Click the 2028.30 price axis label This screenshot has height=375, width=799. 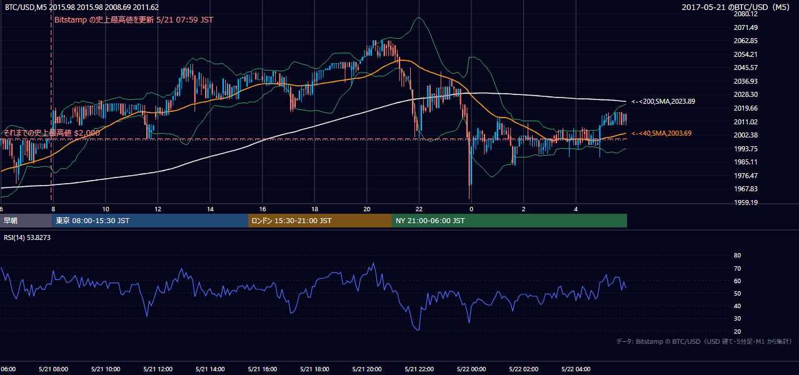coord(746,94)
